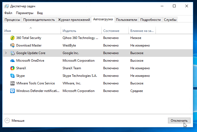Viewport: 197px width, 132px height.
Task: Maximize the Диспетчер задач window
Action: pos(174,6)
